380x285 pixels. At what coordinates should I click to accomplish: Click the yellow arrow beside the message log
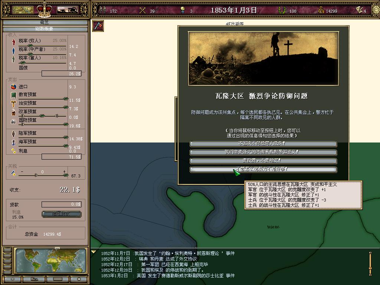(x=94, y=252)
